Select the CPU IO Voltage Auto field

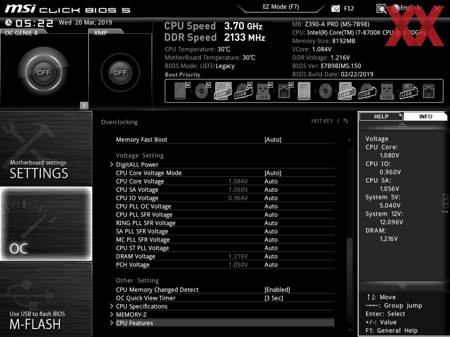(x=271, y=198)
